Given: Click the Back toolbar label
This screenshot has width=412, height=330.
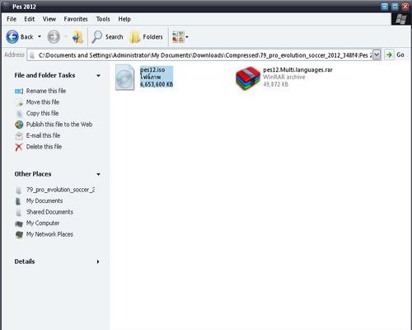Looking at the screenshot, I should tap(27, 37).
